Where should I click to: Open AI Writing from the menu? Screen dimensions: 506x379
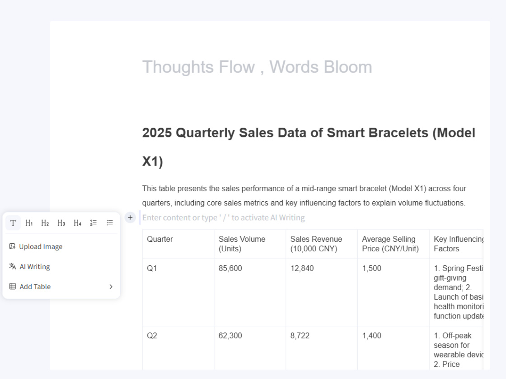pos(34,267)
